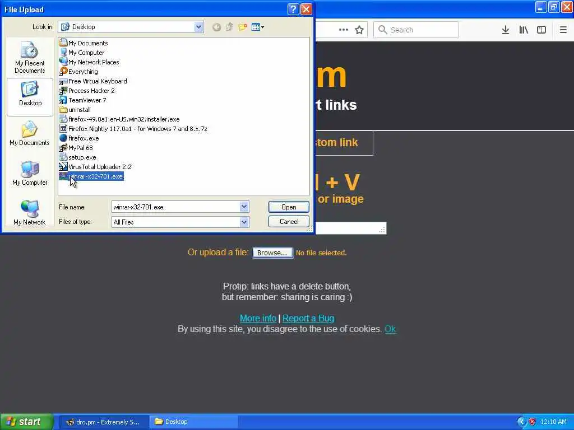Open the Firefox hamburger menu
574x430 pixels.
[563, 30]
